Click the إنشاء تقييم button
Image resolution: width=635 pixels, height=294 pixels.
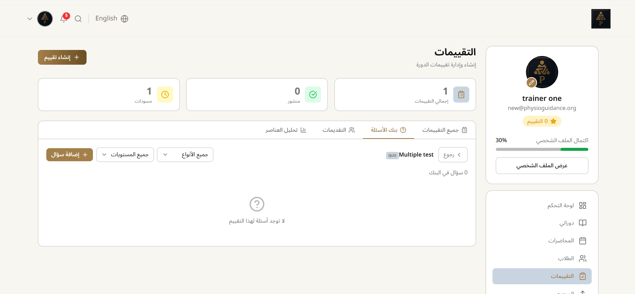click(x=62, y=57)
